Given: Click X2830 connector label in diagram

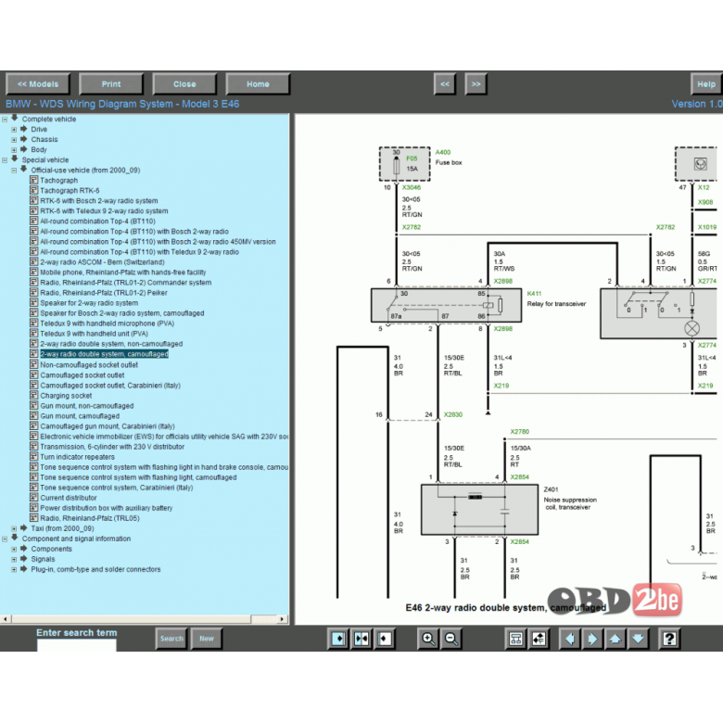Looking at the screenshot, I should (452, 414).
